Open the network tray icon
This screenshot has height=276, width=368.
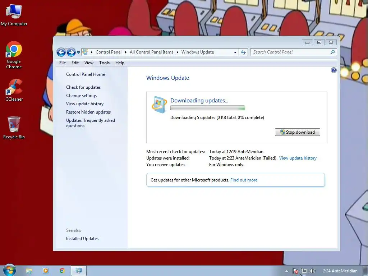304,271
